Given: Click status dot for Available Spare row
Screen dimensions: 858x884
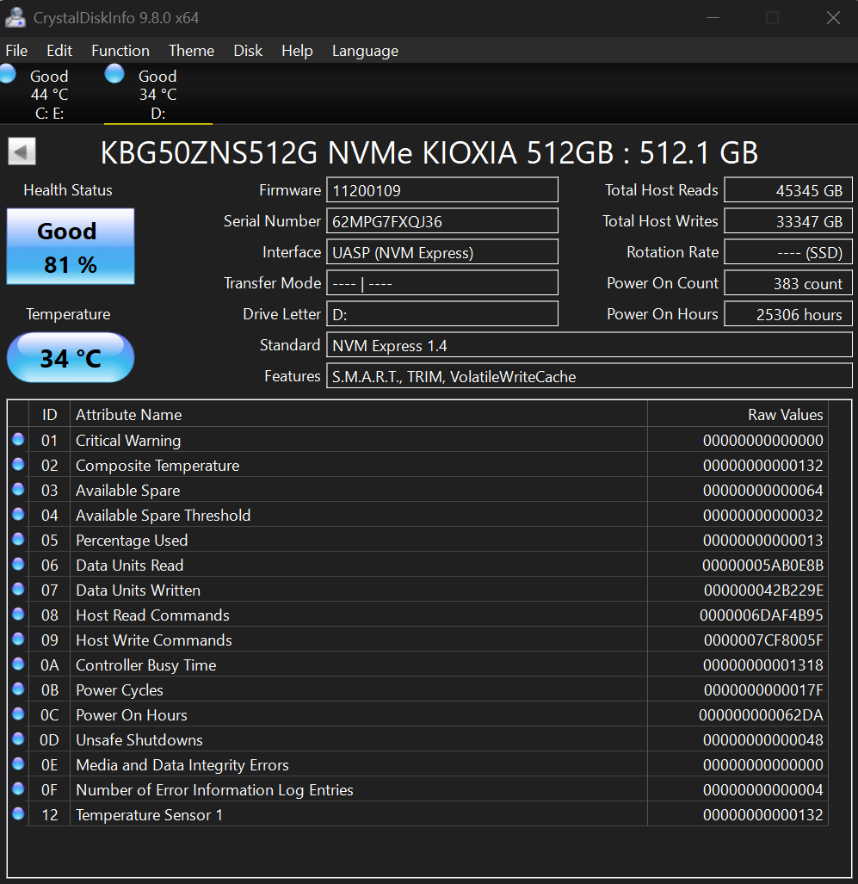Looking at the screenshot, I should point(18,490).
